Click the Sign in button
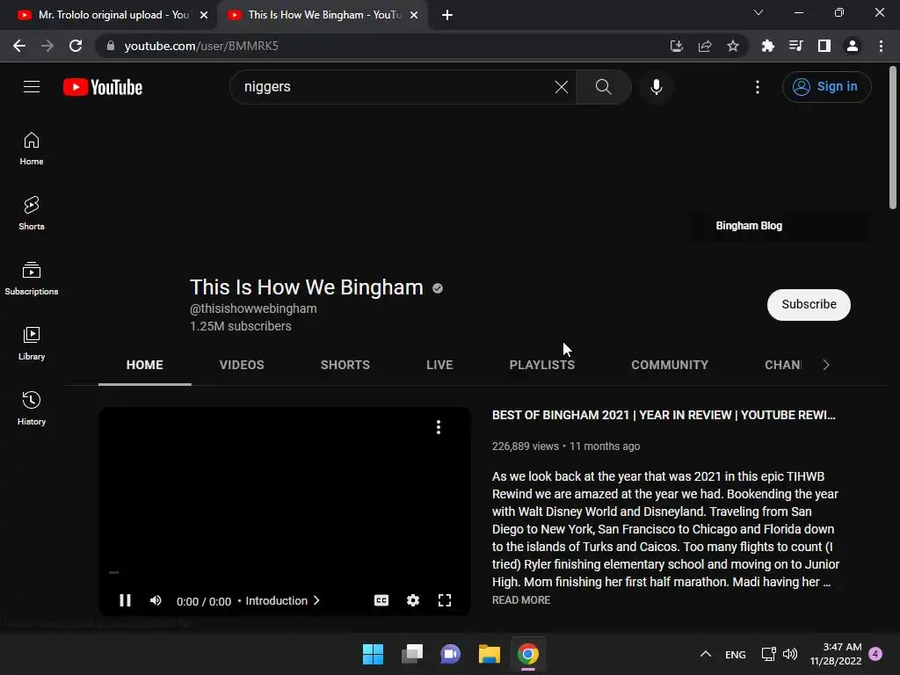 (x=826, y=87)
